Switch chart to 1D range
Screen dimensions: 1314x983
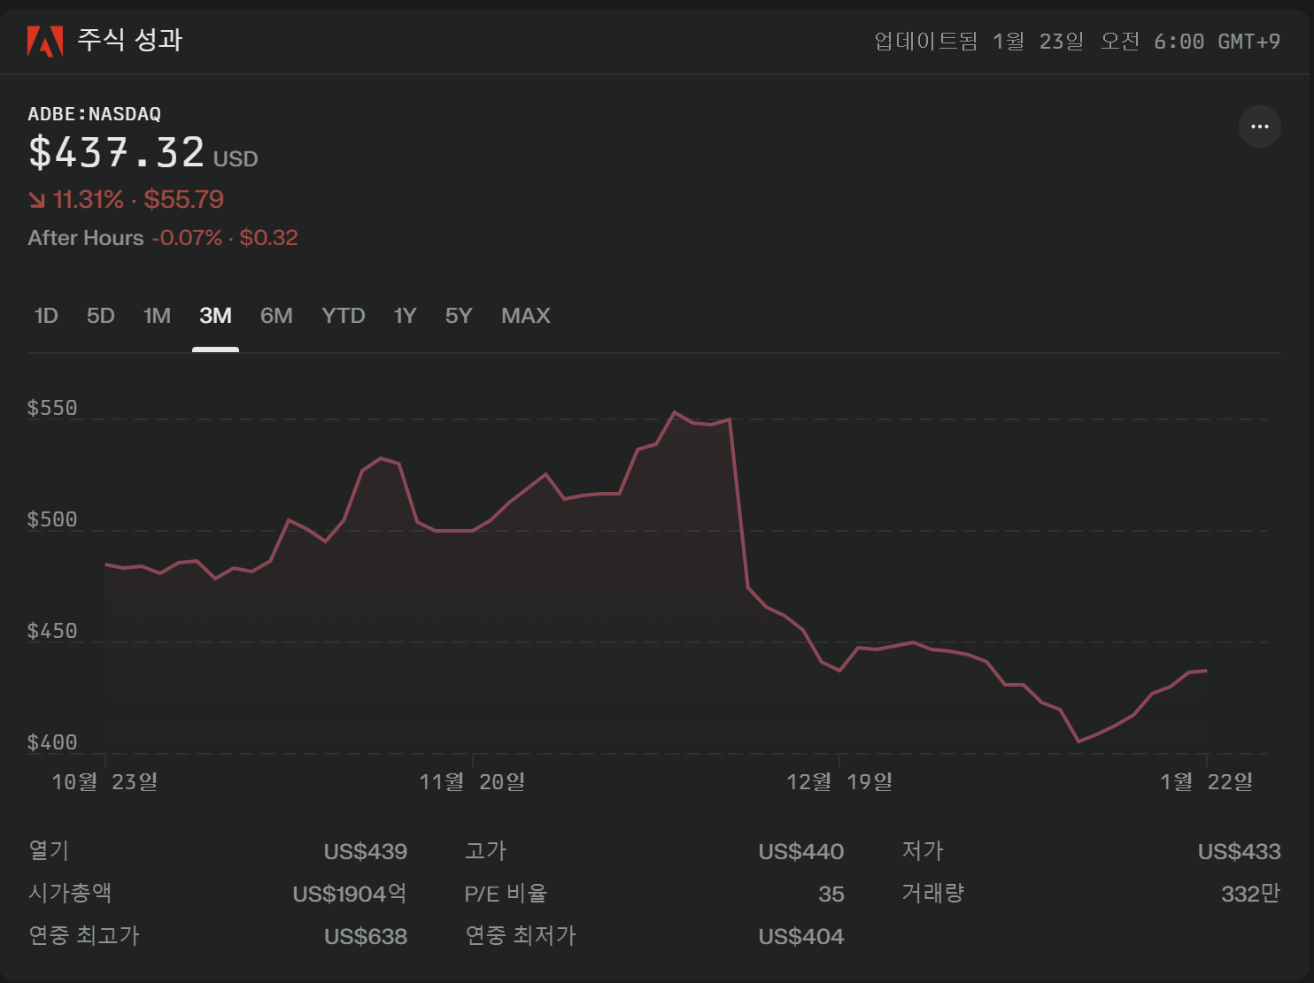tap(46, 316)
